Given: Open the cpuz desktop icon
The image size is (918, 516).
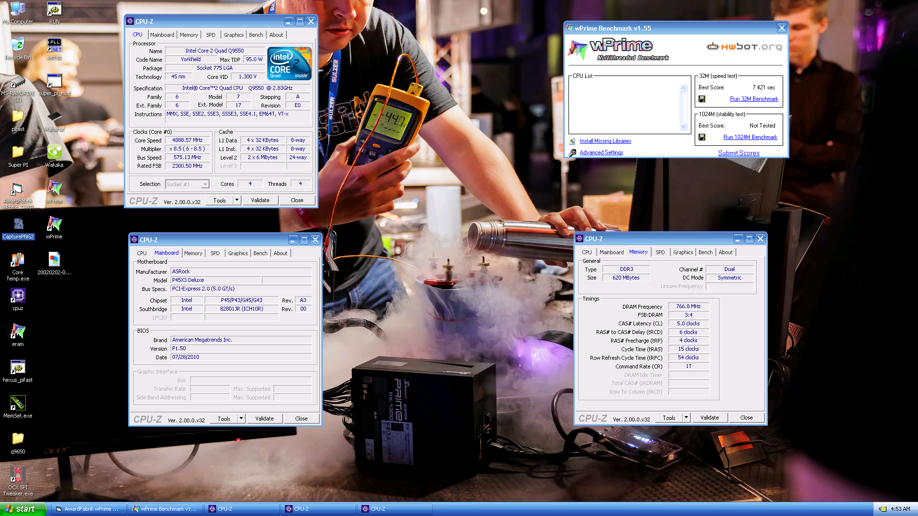Looking at the screenshot, I should (18, 300).
